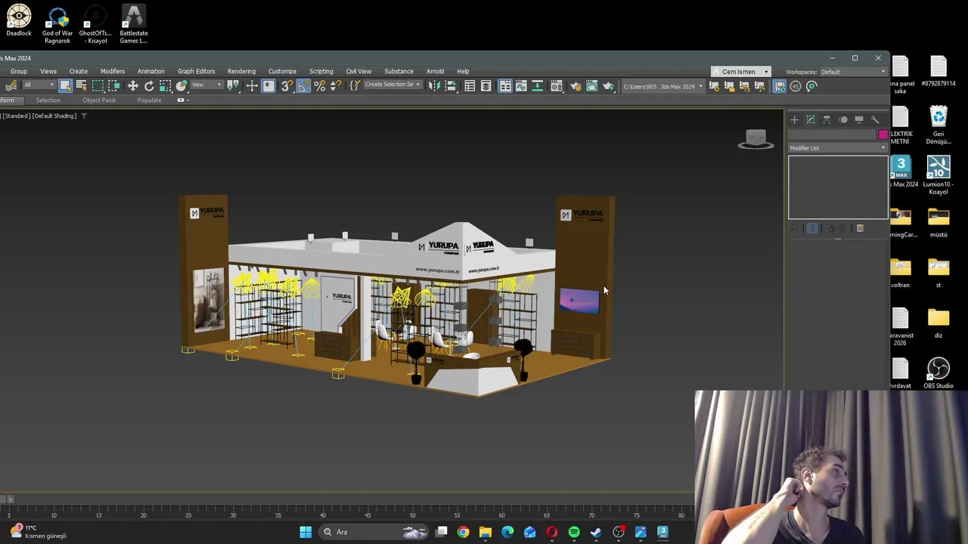The width and height of the screenshot is (968, 544).
Task: Click the Auto Backup toggle icon
Action: pos(779,86)
